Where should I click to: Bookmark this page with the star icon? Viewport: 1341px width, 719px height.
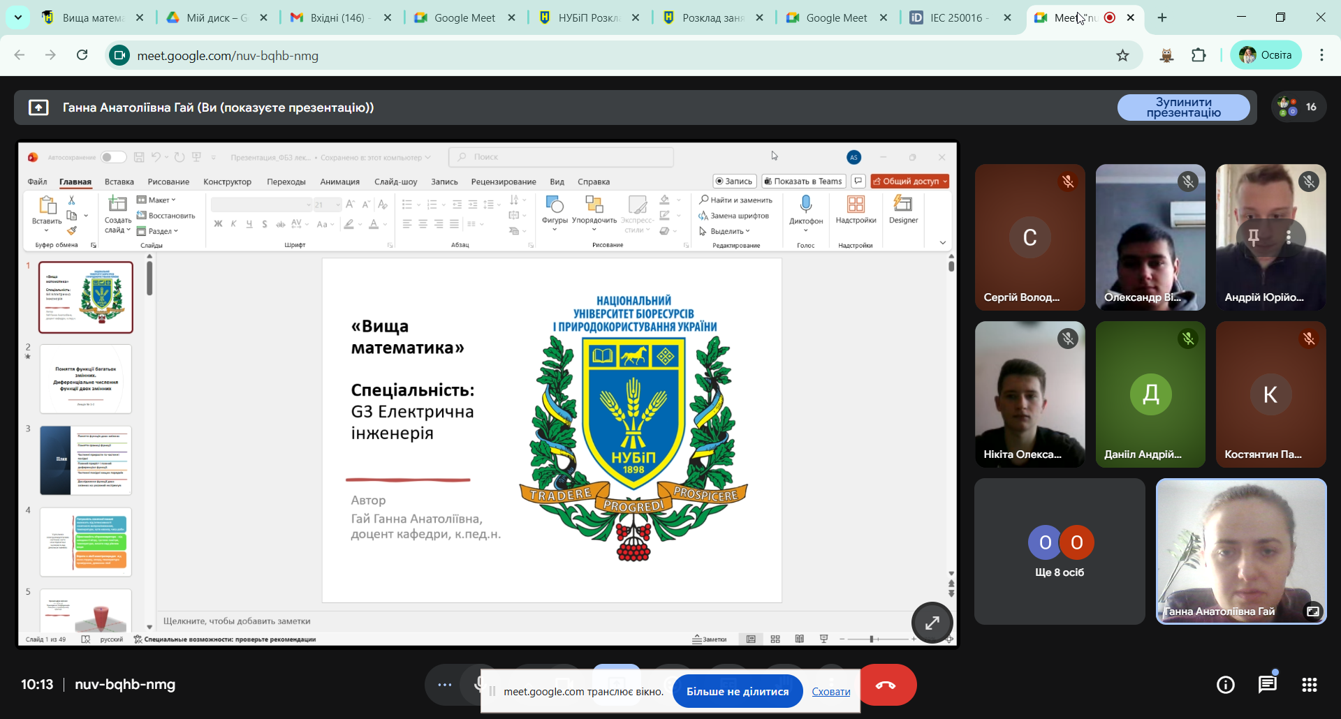point(1122,55)
